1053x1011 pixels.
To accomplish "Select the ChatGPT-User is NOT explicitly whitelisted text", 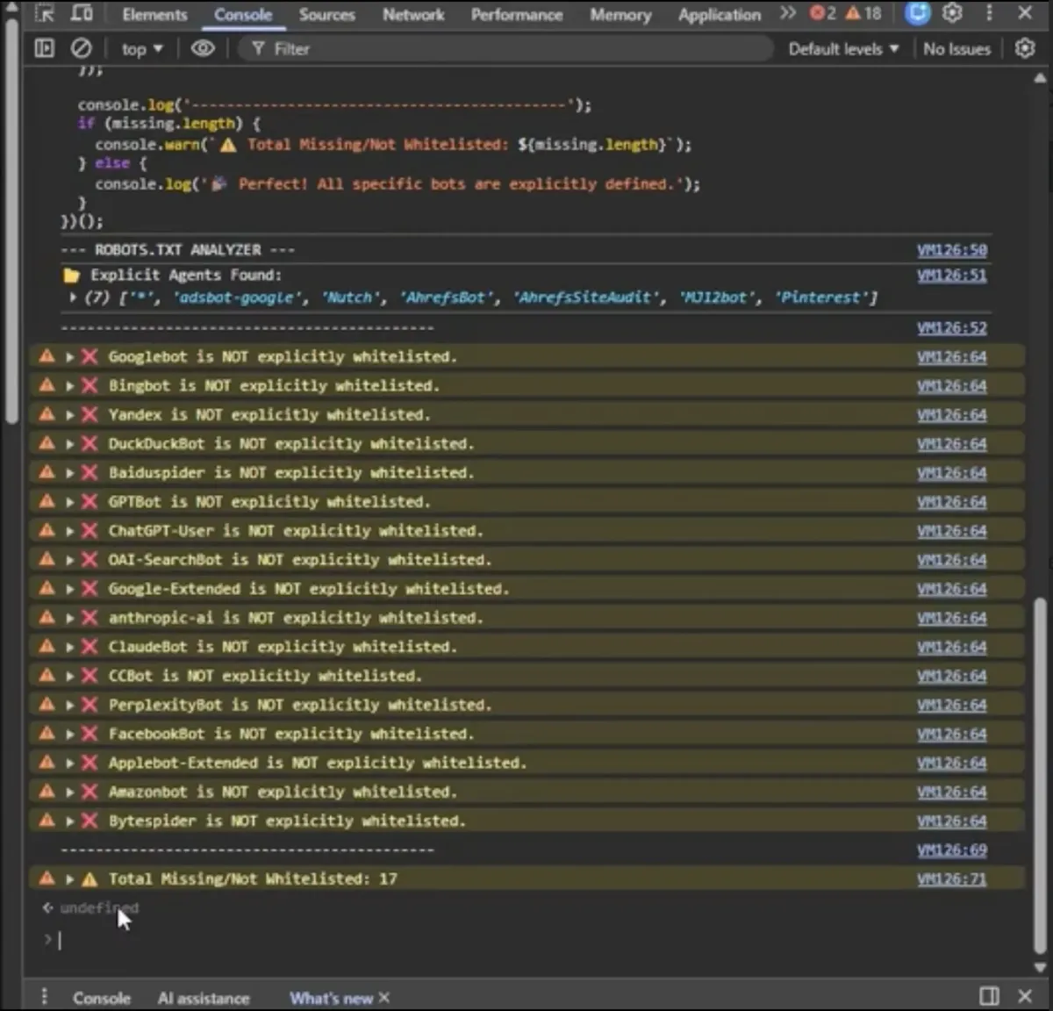I will (295, 531).
